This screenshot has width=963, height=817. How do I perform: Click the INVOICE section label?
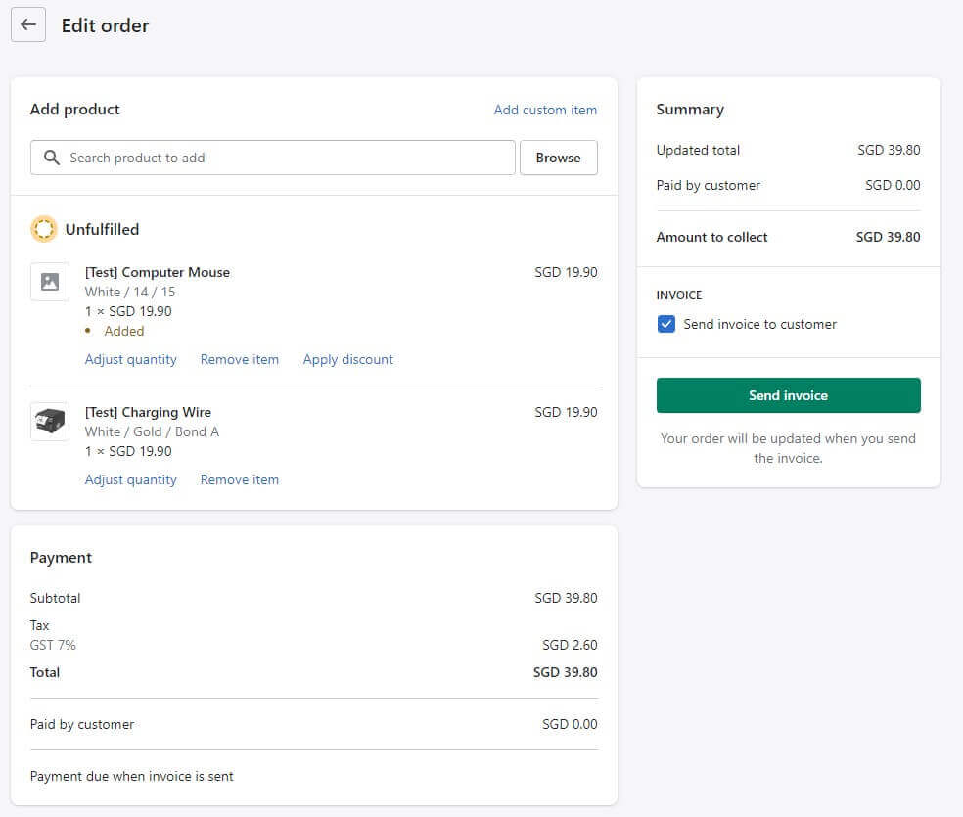678,295
